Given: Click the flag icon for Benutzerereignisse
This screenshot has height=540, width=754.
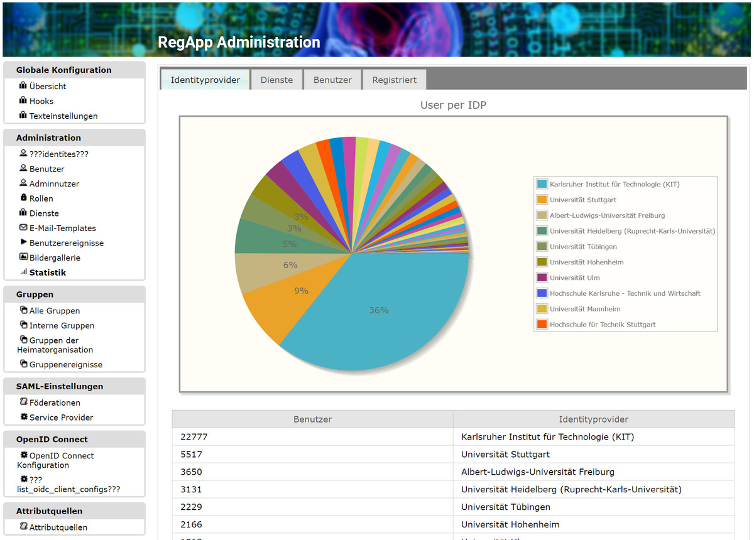Looking at the screenshot, I should (23, 242).
